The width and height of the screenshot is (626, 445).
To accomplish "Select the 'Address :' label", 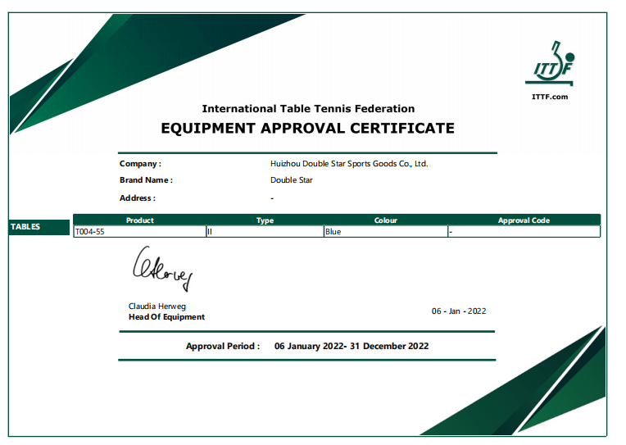I will [138, 198].
